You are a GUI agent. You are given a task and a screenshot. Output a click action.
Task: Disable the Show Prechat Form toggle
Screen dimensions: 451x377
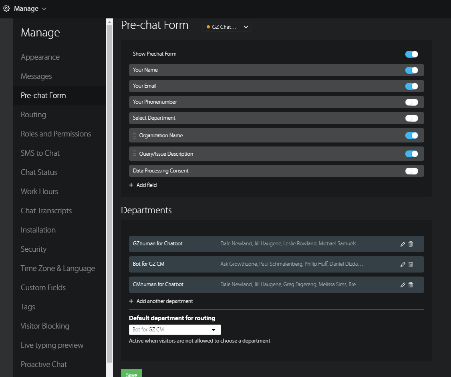[411, 54]
